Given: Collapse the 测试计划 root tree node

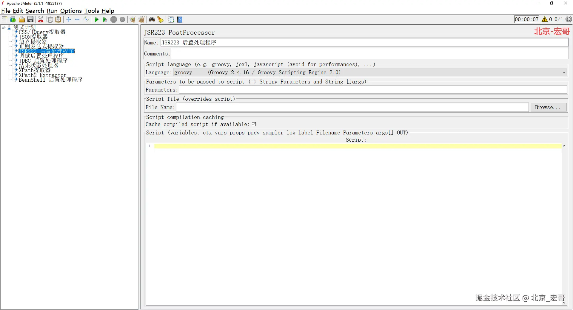Looking at the screenshot, I should click(3, 27).
